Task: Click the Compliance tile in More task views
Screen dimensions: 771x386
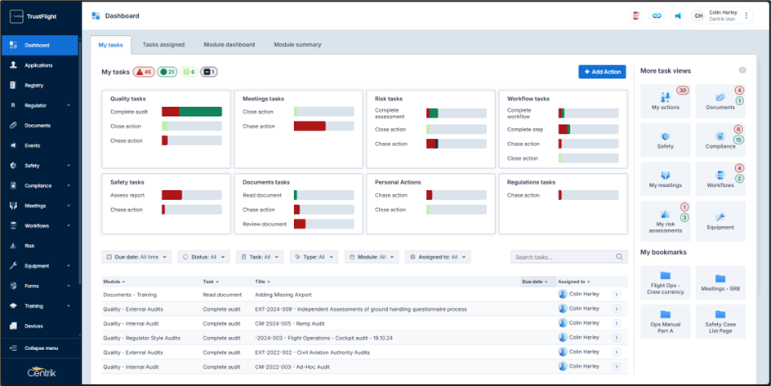Action: coord(720,140)
